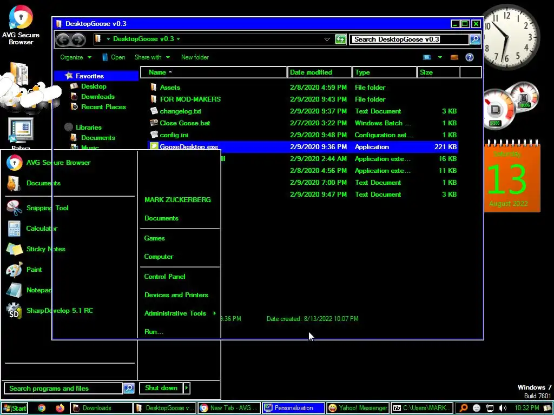Expand the Shut down options arrow
This screenshot has width=554, height=415.
click(x=187, y=388)
